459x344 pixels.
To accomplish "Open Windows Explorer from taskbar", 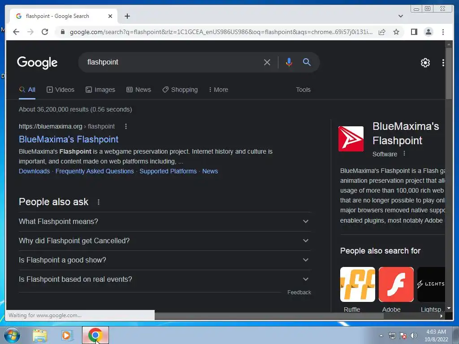I will pos(40,335).
